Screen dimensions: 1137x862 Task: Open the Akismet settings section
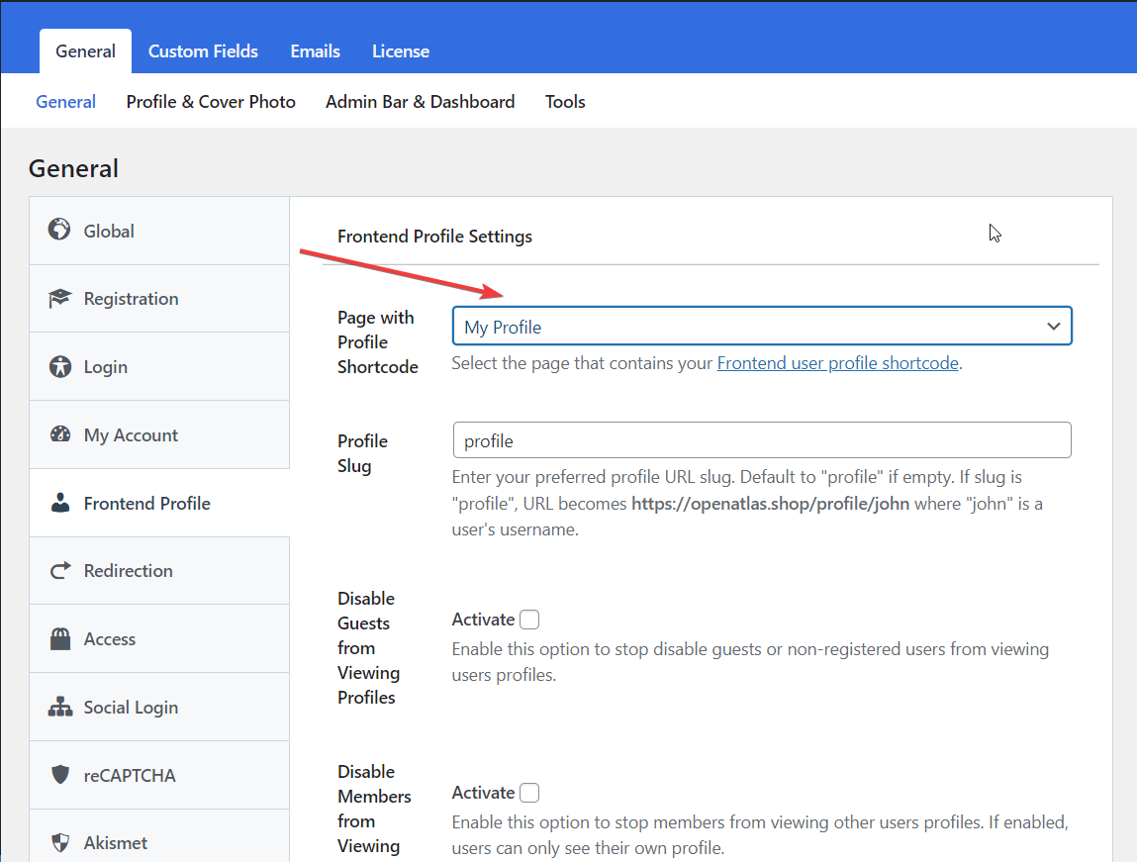tap(159, 836)
